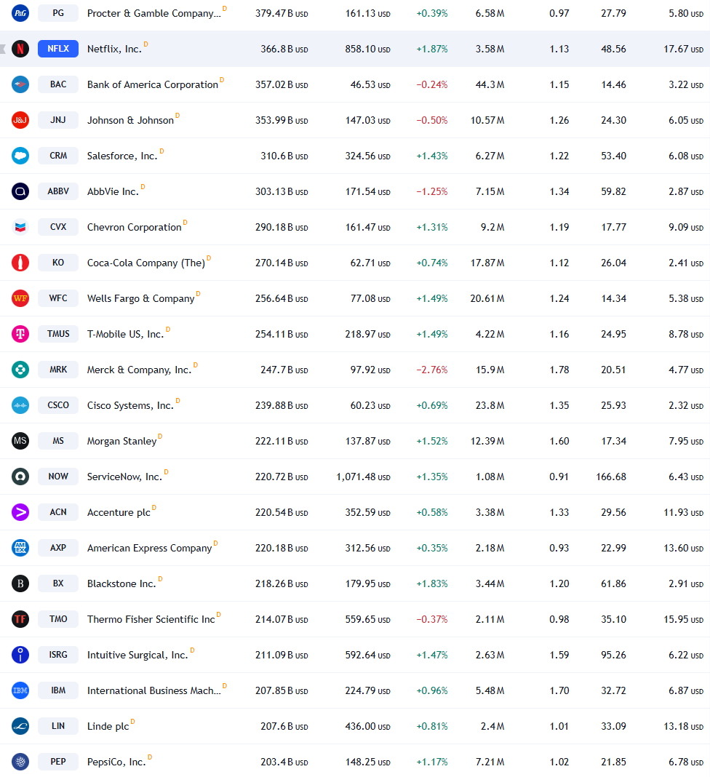This screenshot has height=777, width=710.
Task: Open Procter & Gamble Company link
Action: coord(154,13)
